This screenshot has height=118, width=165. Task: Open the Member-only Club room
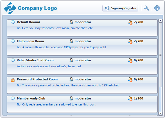[31, 98]
